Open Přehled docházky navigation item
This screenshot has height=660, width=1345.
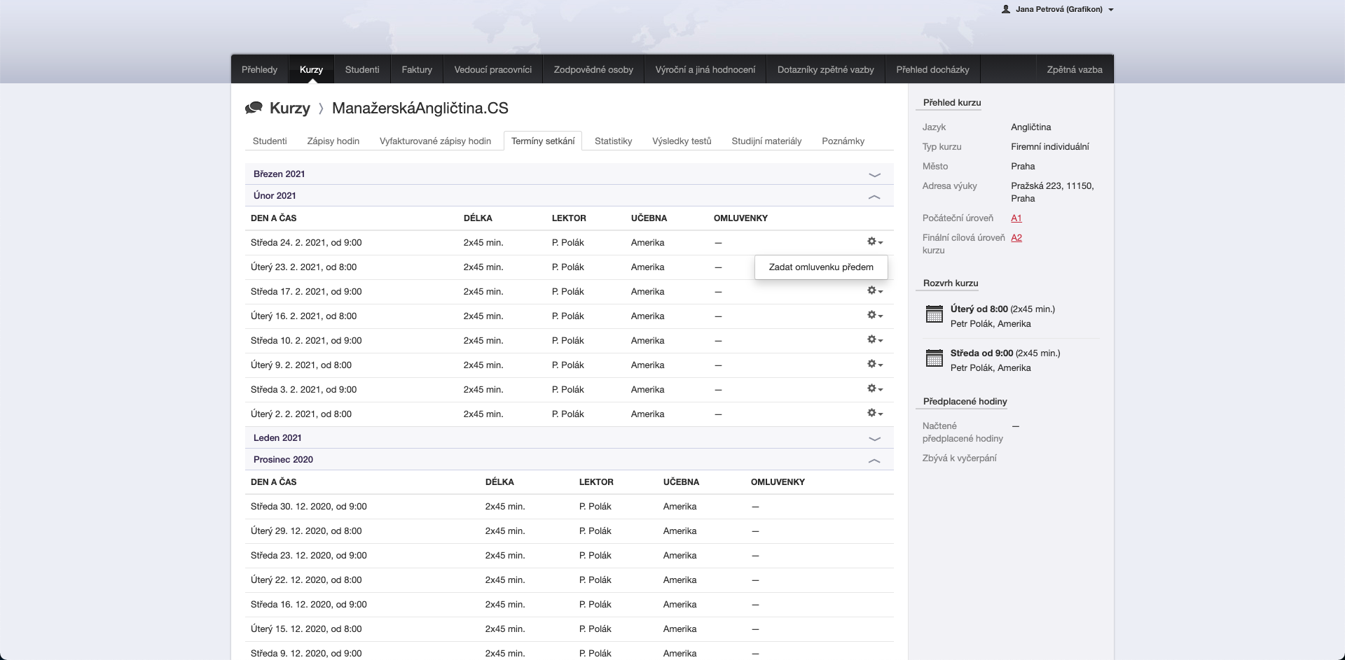[x=932, y=69]
